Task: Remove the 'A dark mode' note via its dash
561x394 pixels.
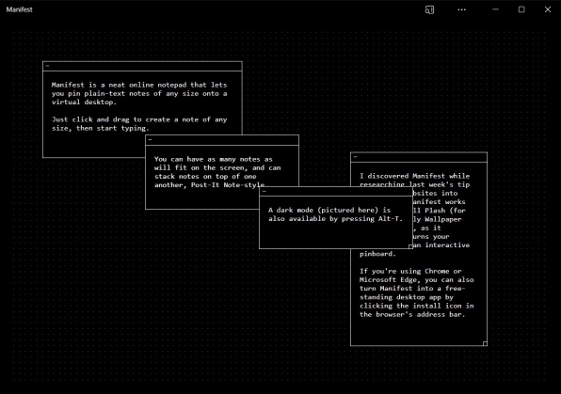Action: (264, 191)
